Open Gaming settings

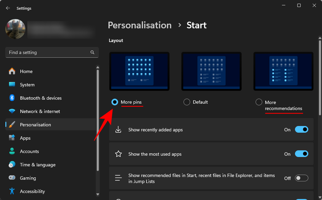[28, 178]
